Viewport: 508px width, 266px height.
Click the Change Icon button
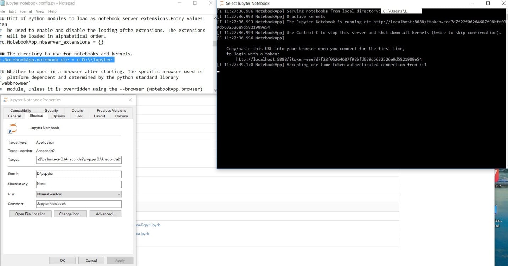pos(70,214)
